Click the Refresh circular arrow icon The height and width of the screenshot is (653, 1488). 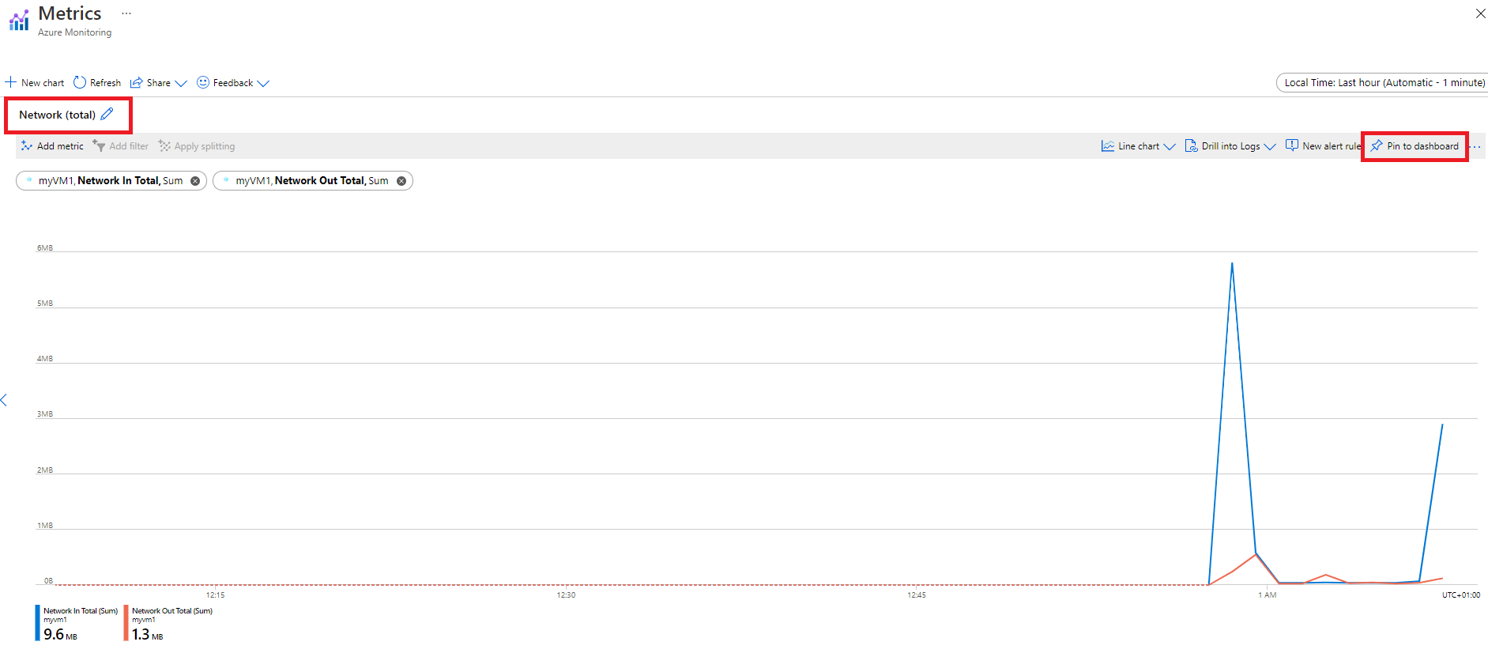tap(80, 82)
